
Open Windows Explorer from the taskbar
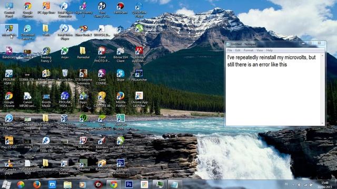click(67, 184)
